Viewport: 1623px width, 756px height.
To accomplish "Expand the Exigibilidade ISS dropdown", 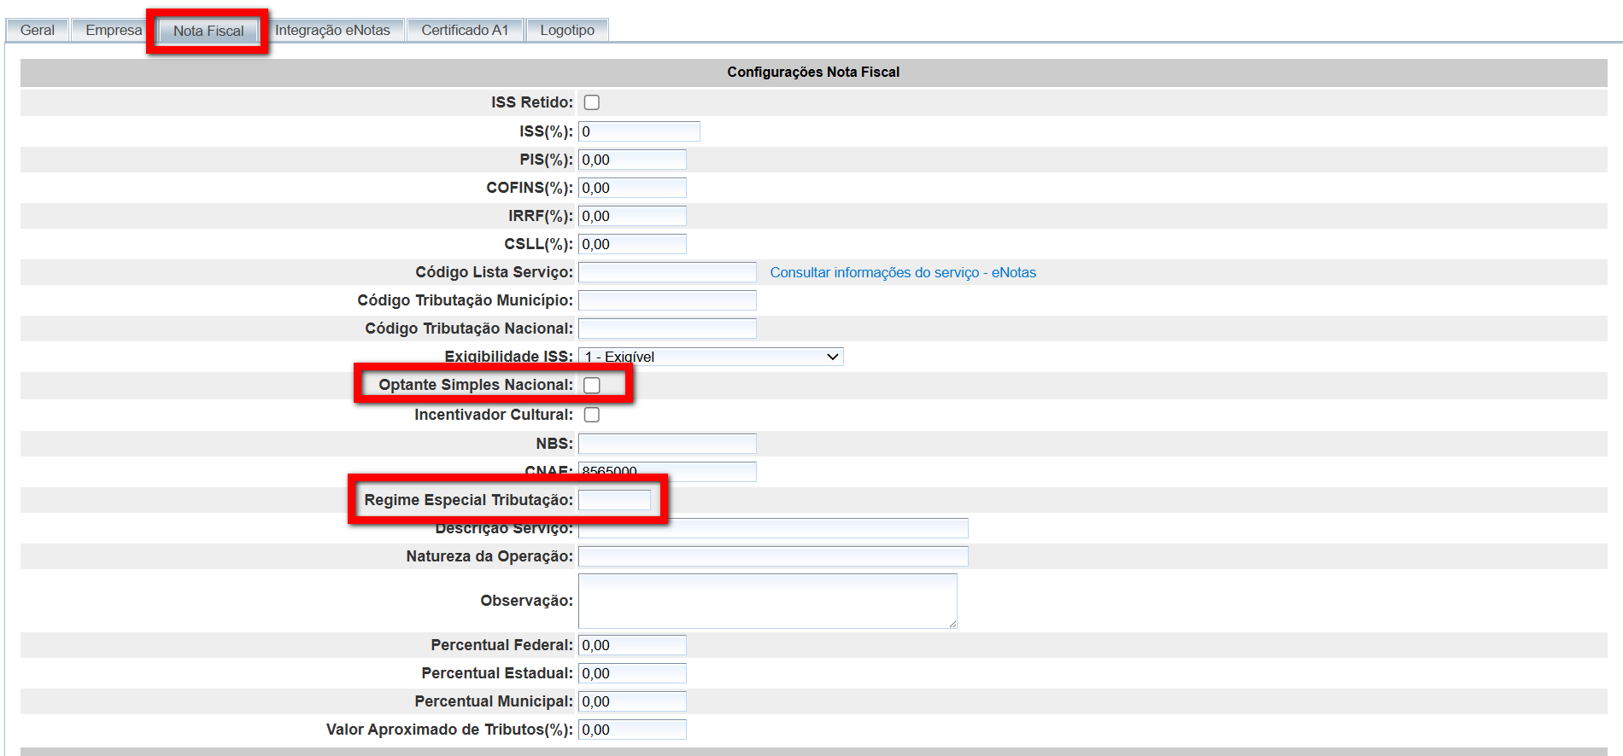I will 711,357.
